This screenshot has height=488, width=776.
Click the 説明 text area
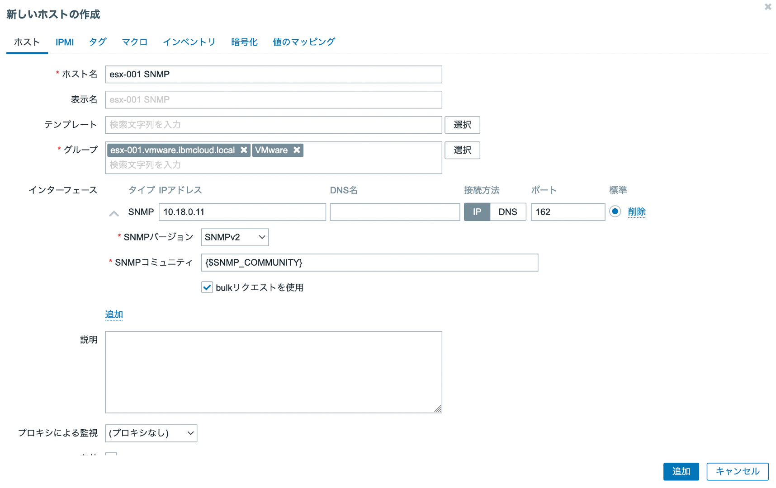click(274, 372)
